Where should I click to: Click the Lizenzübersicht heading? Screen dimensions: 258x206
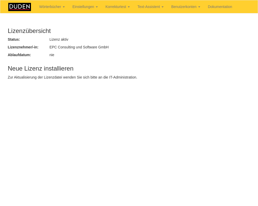[29, 31]
